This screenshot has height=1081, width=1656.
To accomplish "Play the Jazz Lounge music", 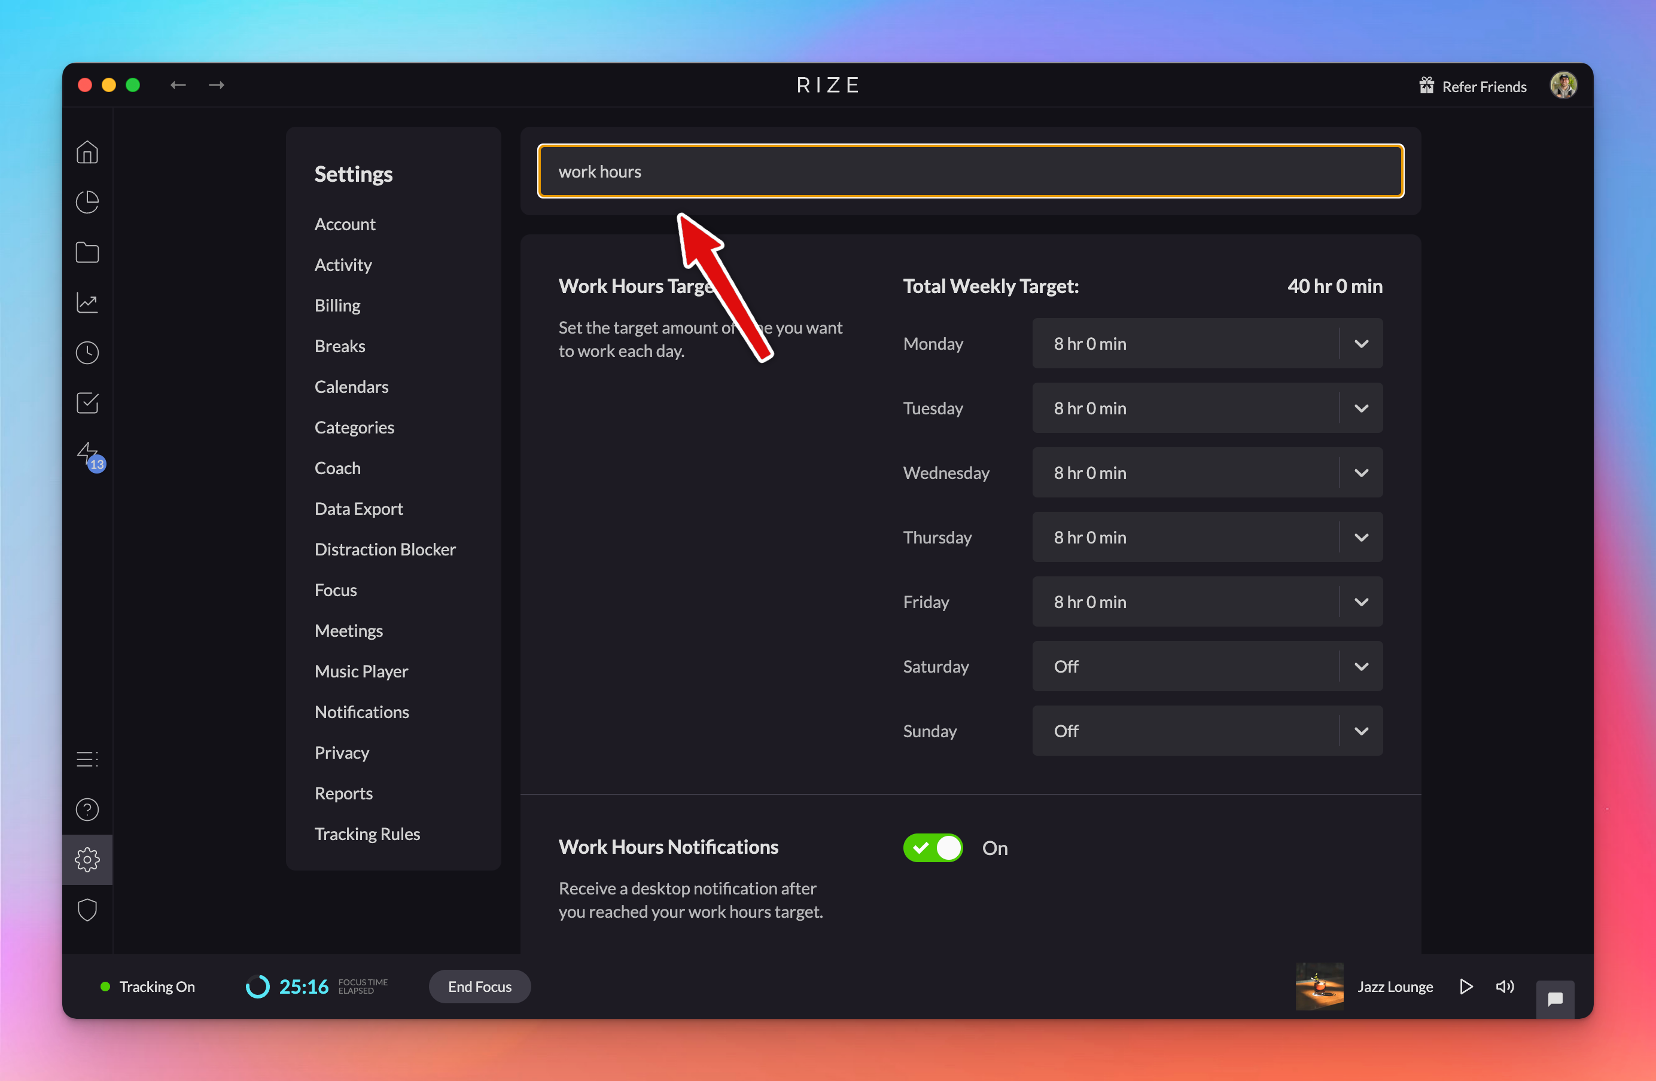I will pos(1465,987).
